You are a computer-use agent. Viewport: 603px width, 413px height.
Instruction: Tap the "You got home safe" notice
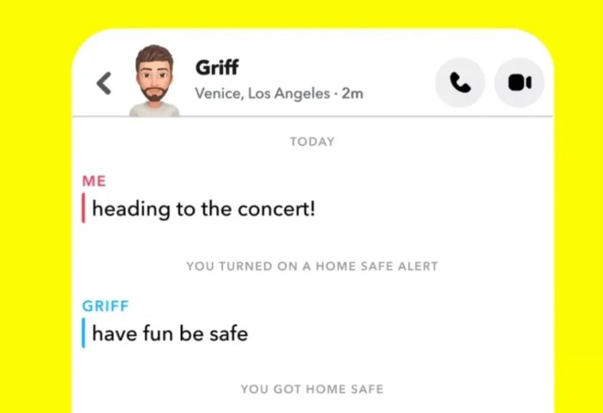[x=312, y=389]
